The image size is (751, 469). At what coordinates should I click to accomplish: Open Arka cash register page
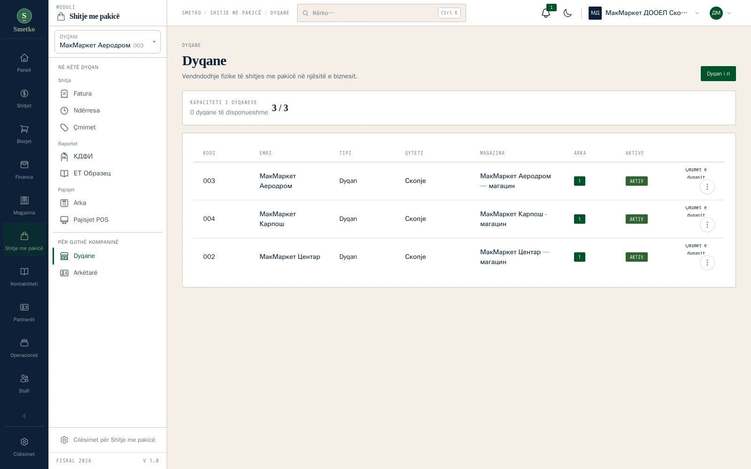(107, 203)
